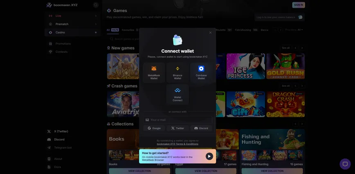This screenshot has height=174, width=355.
Task: Open bookmaker.XYZ Terms & Conditions link
Action: coord(177,144)
